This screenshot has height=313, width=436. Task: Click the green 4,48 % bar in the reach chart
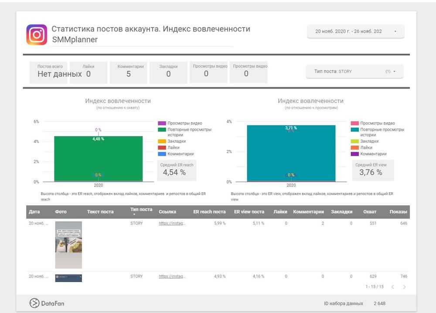coord(99,159)
